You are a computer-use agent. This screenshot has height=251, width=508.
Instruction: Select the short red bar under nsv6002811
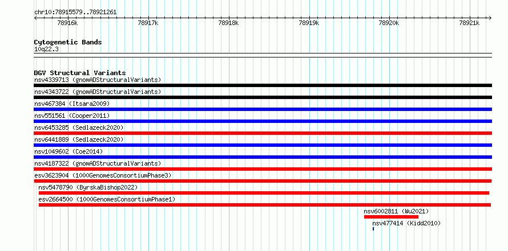click(x=391, y=217)
